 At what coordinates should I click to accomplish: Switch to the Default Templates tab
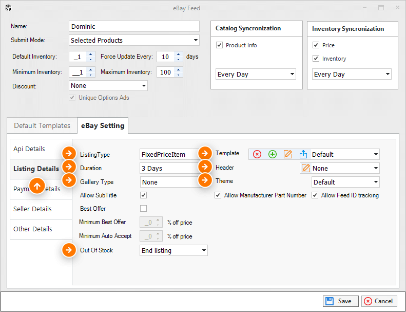point(42,125)
